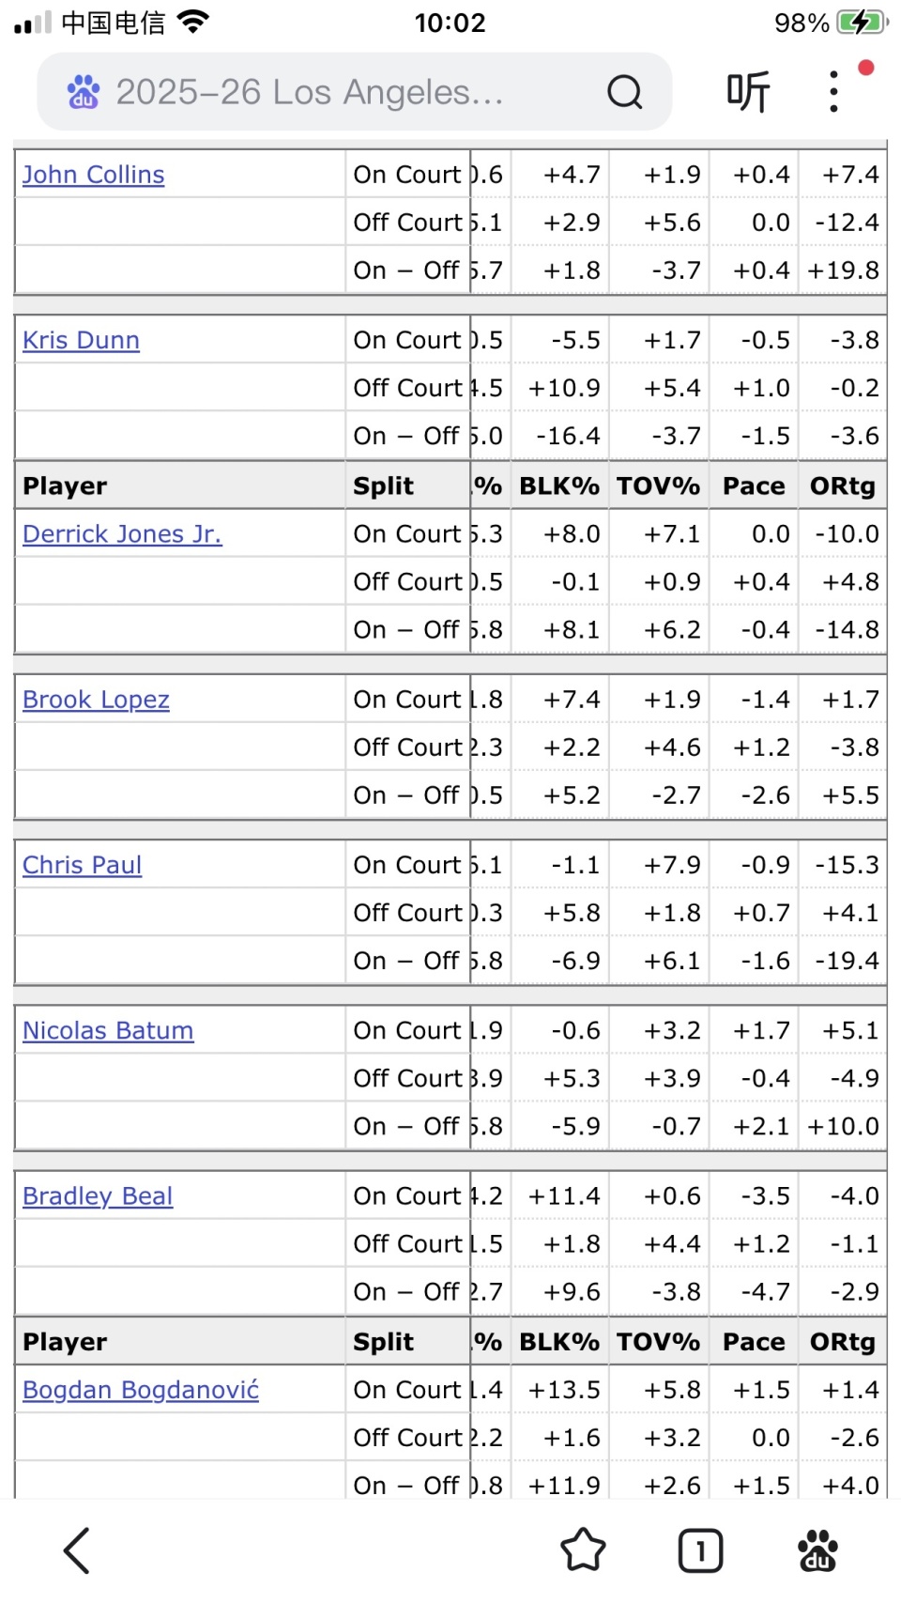
Task: Tap the lower Pace column header
Action: [x=754, y=1342]
